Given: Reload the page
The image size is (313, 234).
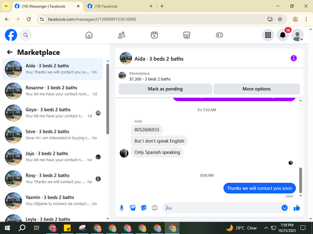Looking at the screenshot, I should pyautogui.click(x=29, y=19).
